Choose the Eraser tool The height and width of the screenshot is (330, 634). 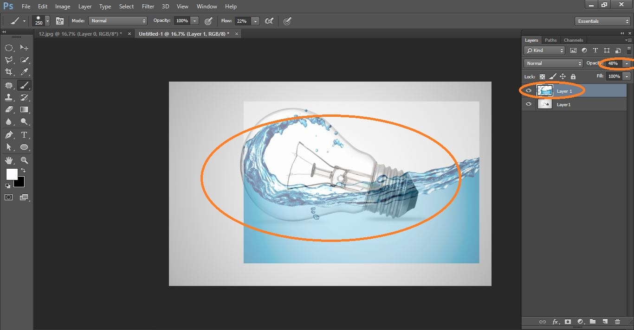click(9, 109)
